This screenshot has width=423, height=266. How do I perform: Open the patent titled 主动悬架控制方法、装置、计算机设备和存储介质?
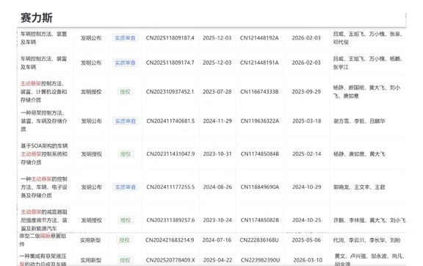pyautogui.click(x=44, y=92)
